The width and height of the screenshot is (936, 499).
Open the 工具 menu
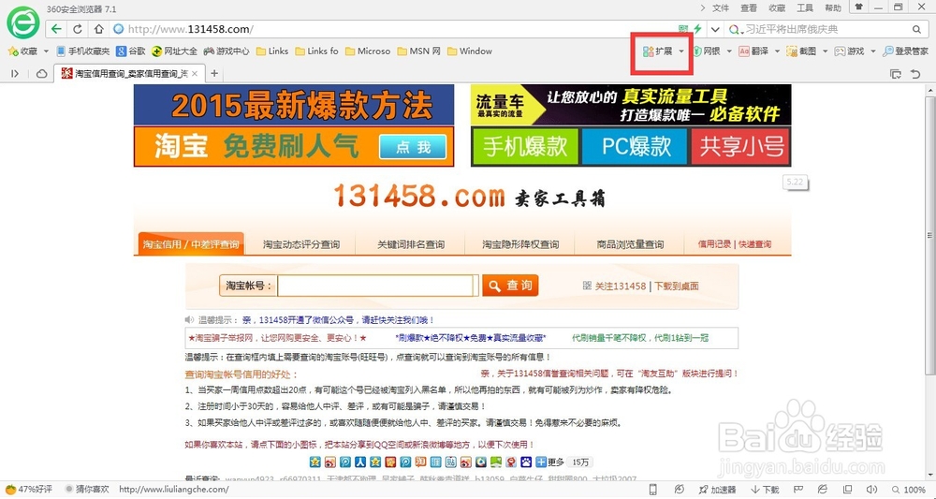click(805, 7)
